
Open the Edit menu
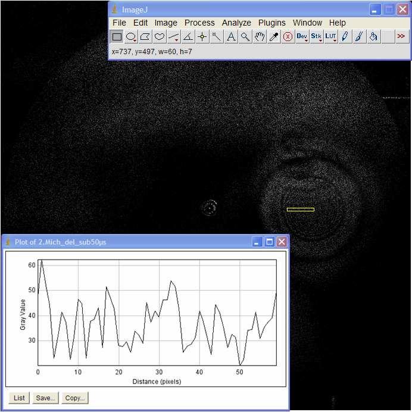point(141,23)
